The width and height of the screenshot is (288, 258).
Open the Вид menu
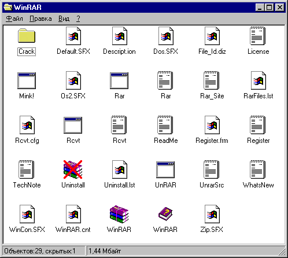coord(64,19)
